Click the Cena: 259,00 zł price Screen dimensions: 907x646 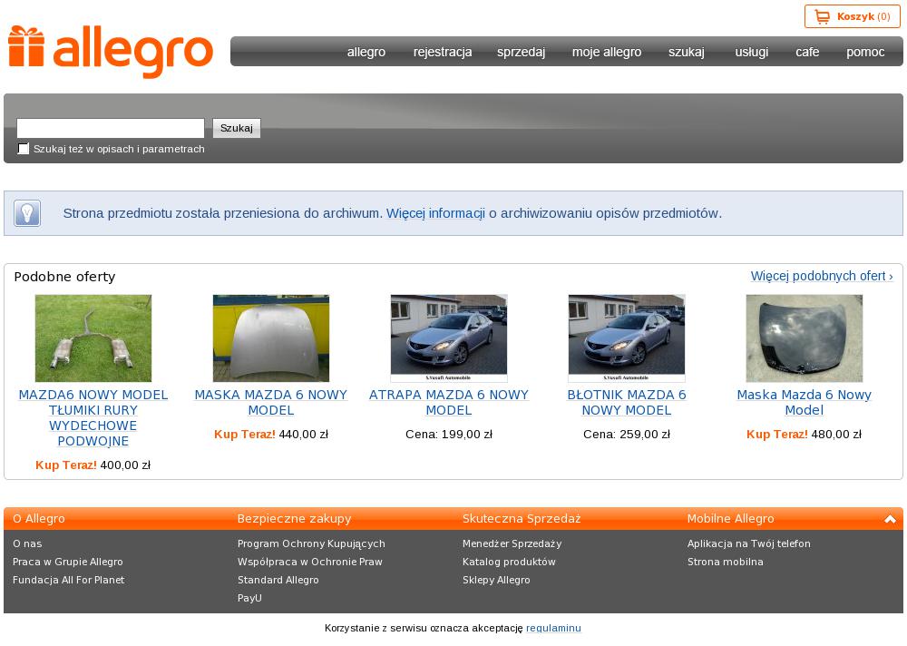point(627,434)
